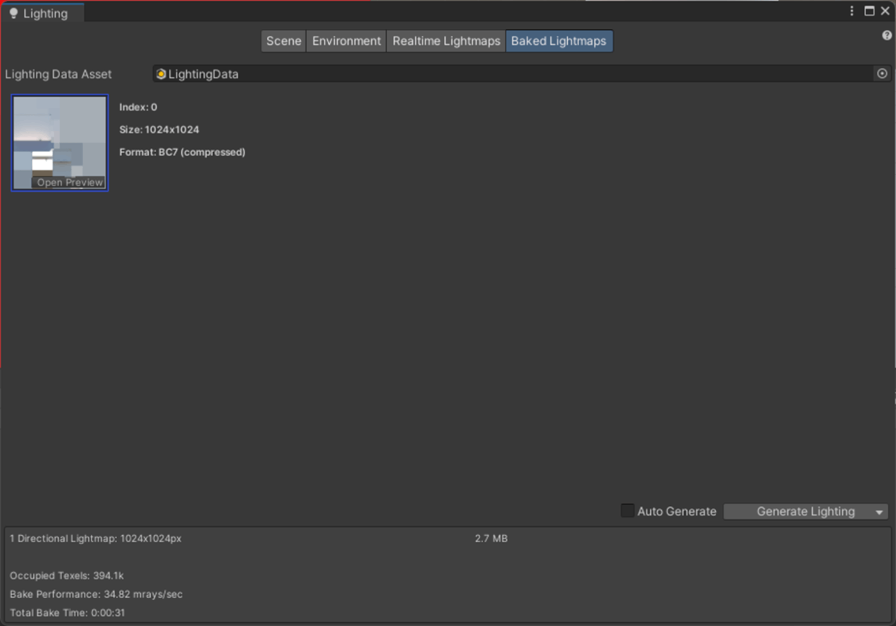Click the Index: 0 text
The height and width of the screenshot is (626, 896).
tap(138, 107)
